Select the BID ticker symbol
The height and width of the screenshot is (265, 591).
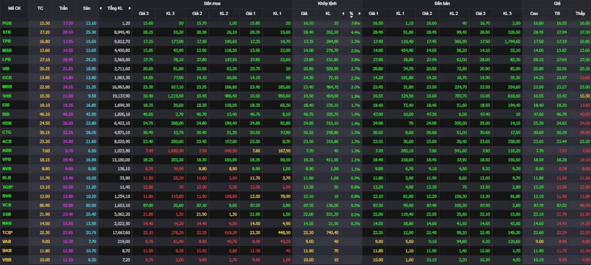point(6,114)
